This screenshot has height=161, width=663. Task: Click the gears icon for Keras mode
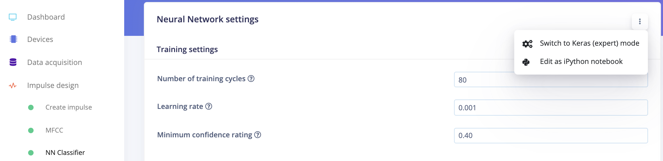coord(527,44)
